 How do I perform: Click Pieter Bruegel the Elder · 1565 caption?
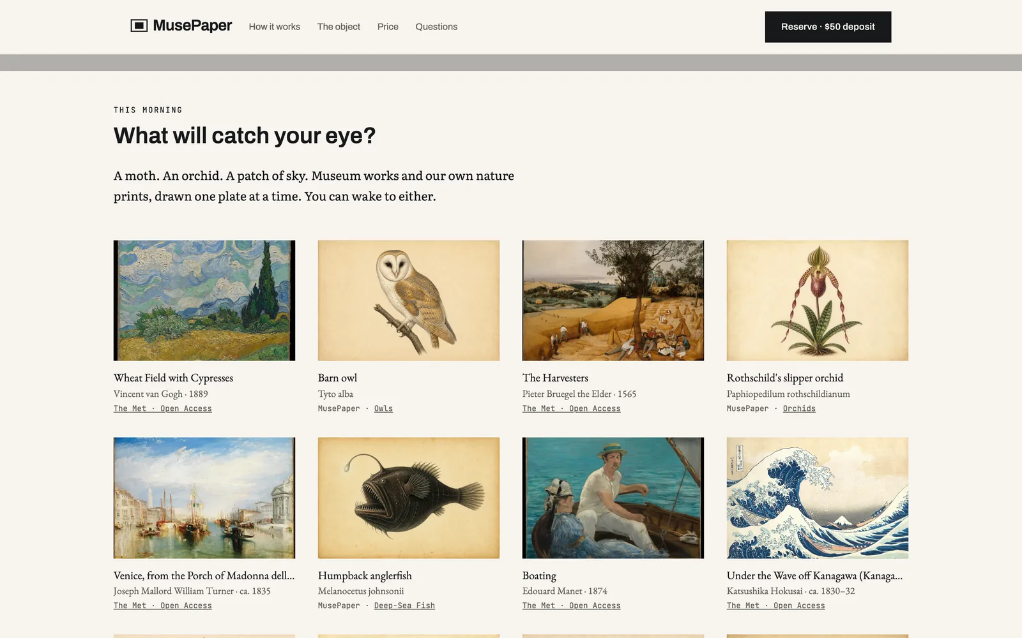coord(579,394)
